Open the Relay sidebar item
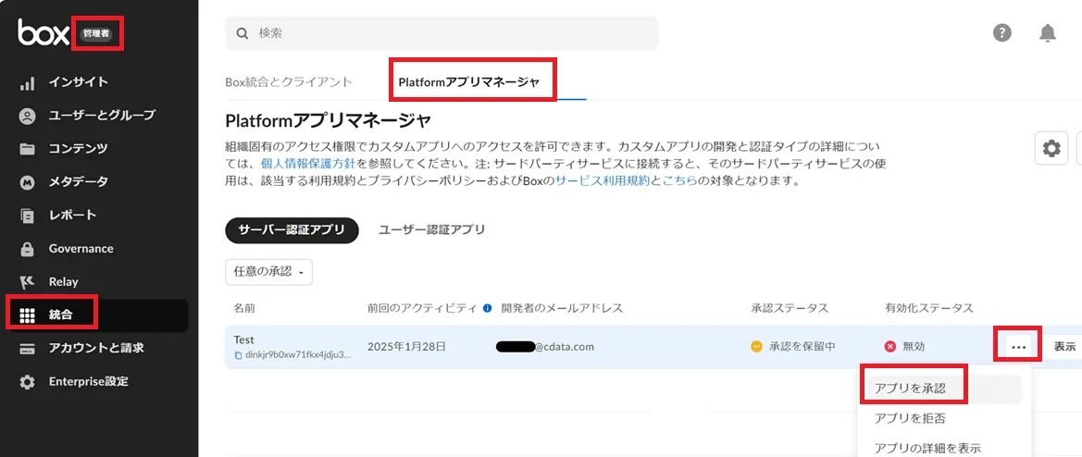 [x=63, y=282]
